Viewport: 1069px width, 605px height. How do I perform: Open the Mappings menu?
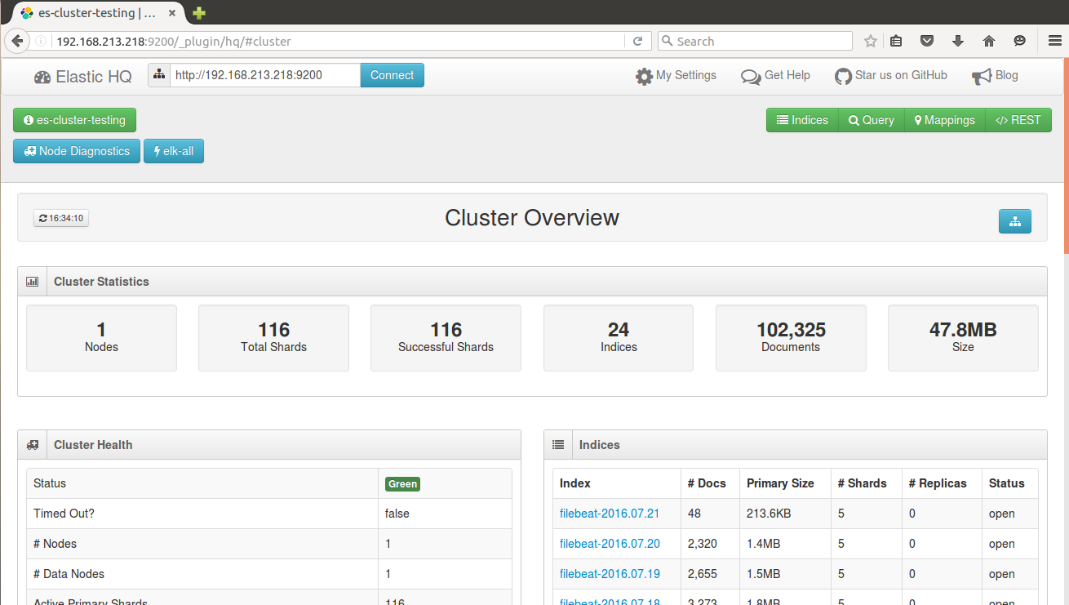[944, 120]
